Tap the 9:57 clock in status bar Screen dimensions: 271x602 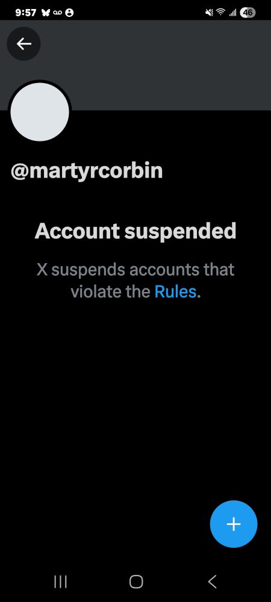(x=26, y=13)
